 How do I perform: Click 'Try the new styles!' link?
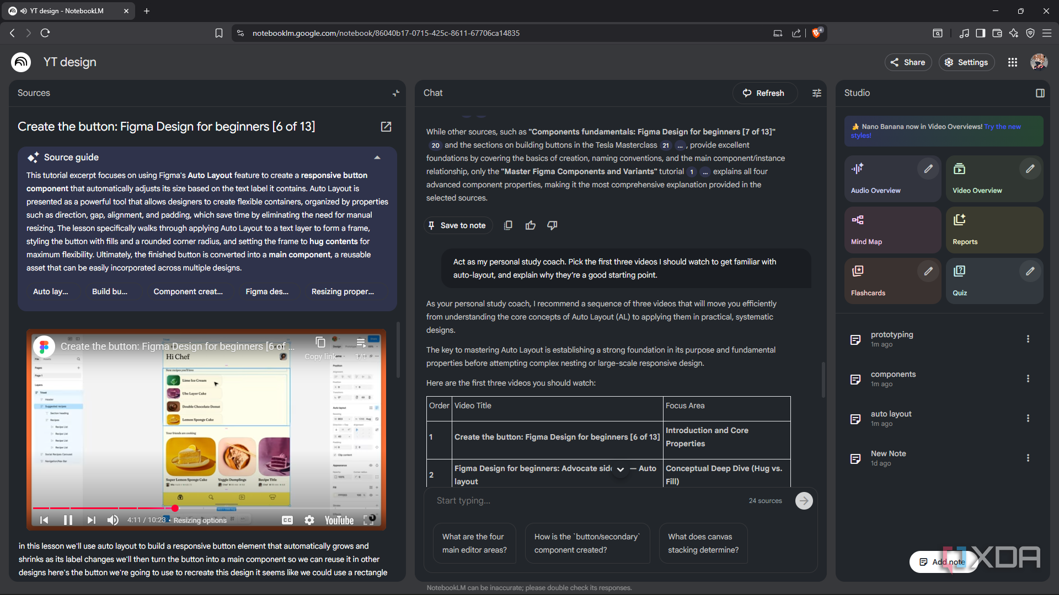pos(936,131)
